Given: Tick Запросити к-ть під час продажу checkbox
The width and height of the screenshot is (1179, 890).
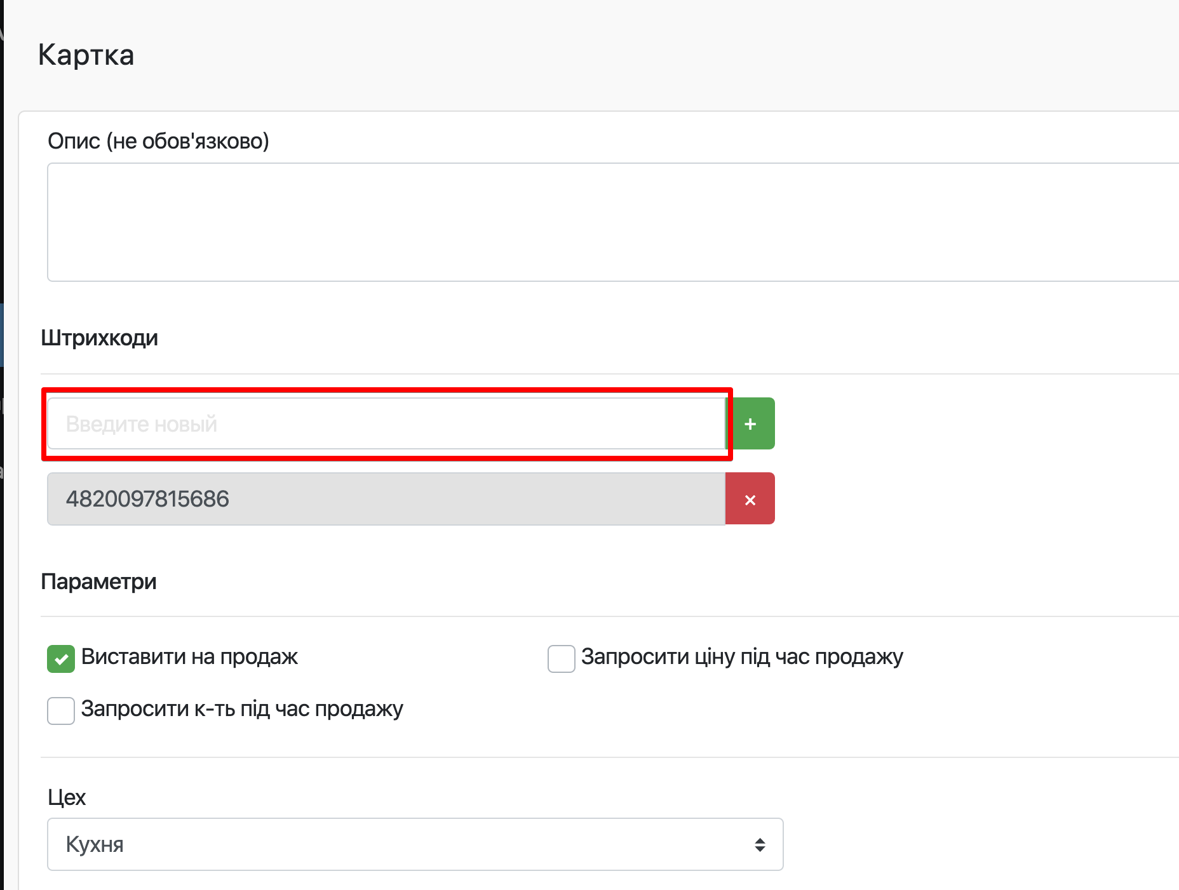Looking at the screenshot, I should pos(61,710).
